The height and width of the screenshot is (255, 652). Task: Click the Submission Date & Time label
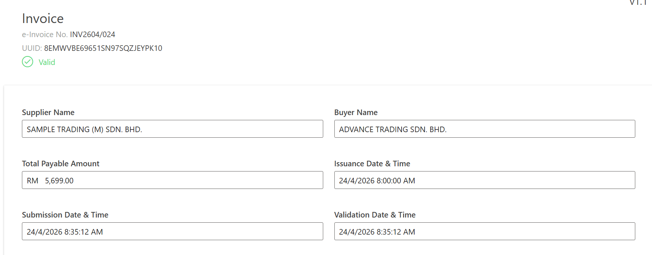coord(65,215)
